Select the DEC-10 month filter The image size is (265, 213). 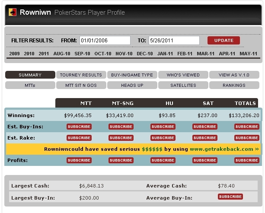(145, 54)
